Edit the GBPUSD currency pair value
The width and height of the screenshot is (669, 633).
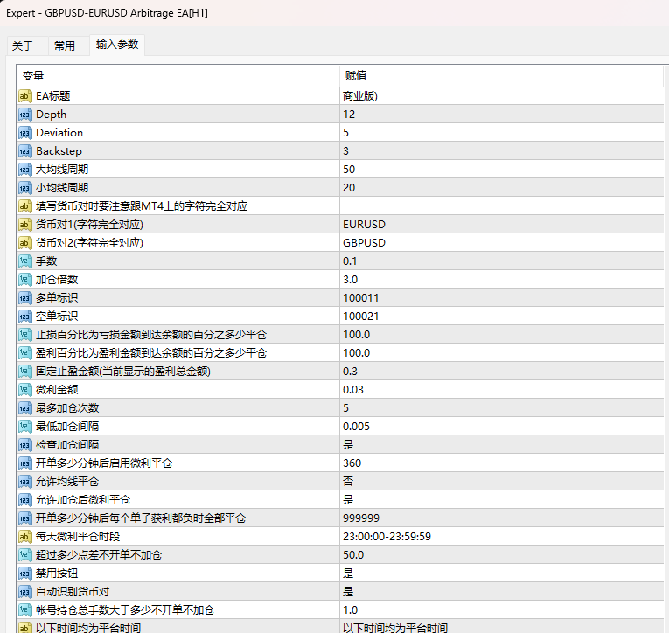coord(502,243)
